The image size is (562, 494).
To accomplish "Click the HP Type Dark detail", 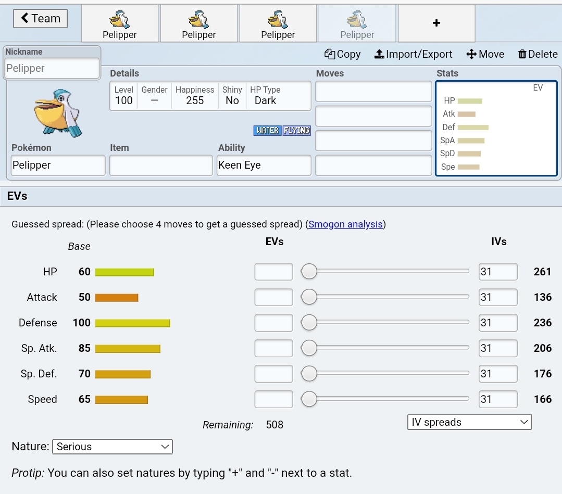I will (265, 96).
